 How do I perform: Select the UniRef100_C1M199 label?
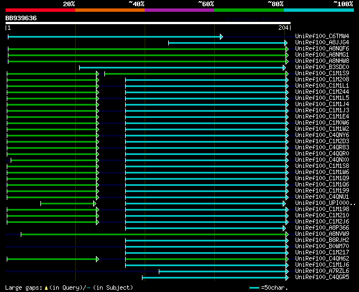pyautogui.click(x=322, y=191)
